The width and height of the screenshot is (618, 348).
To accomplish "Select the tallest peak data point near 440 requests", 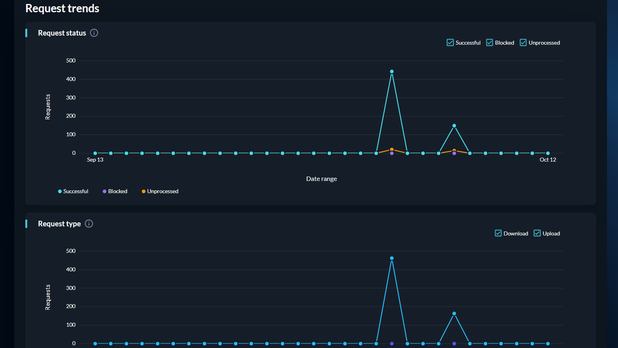I will pos(392,71).
